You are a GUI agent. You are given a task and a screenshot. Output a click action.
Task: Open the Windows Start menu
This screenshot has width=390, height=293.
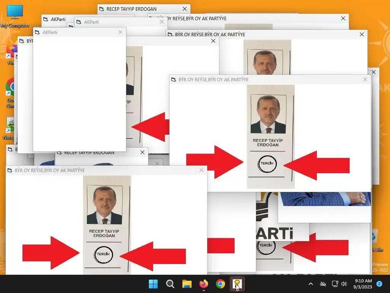(153, 284)
